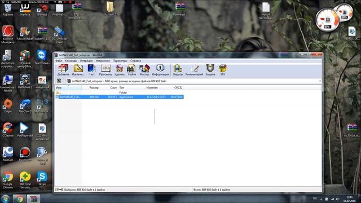Click the drive icon in WinRAR status bar
The width and height of the screenshot is (361, 203).
(56, 189)
